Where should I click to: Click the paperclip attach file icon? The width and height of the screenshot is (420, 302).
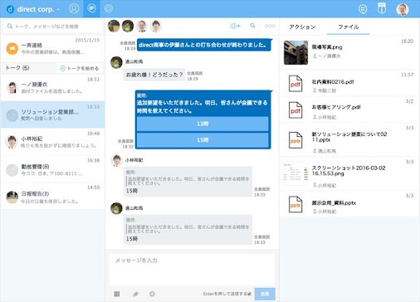(x=135, y=294)
